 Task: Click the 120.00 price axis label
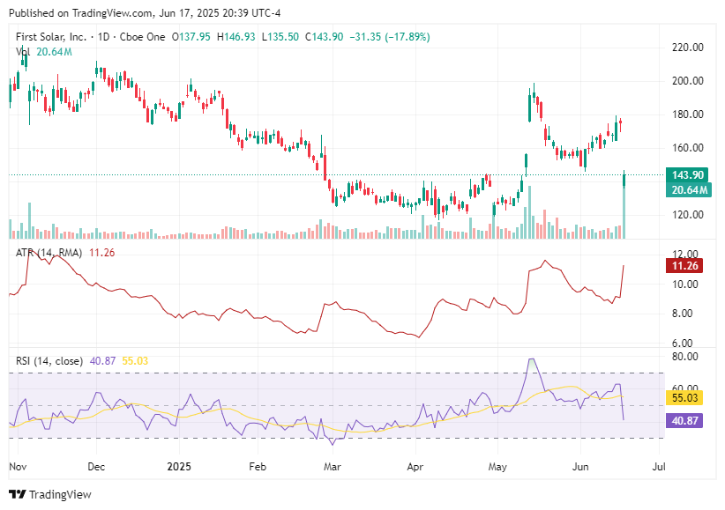pos(688,215)
